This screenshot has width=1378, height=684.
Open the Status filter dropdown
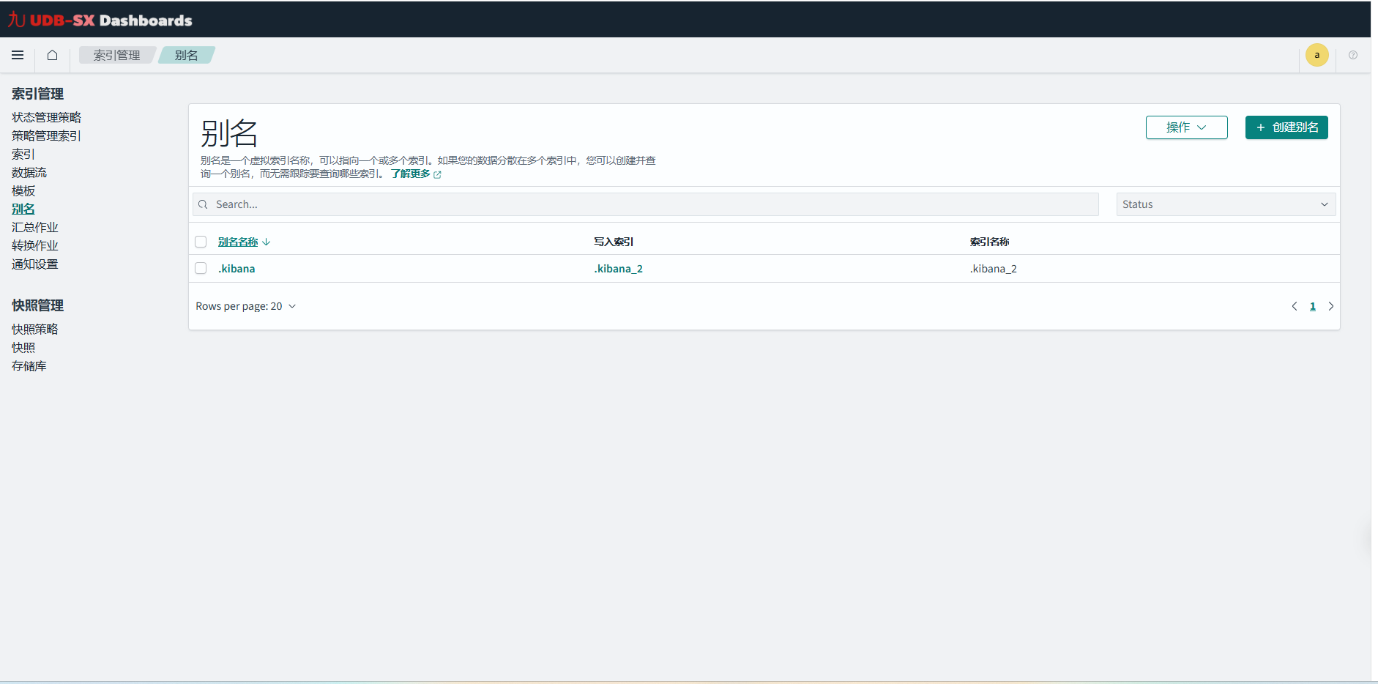coord(1225,204)
